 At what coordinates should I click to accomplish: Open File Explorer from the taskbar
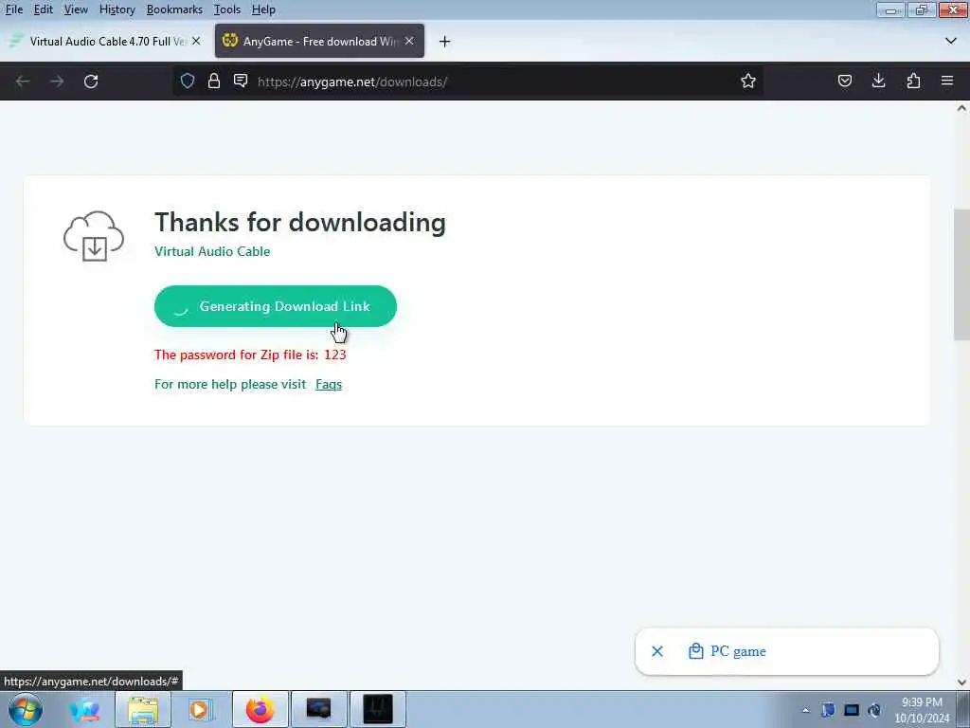(143, 709)
